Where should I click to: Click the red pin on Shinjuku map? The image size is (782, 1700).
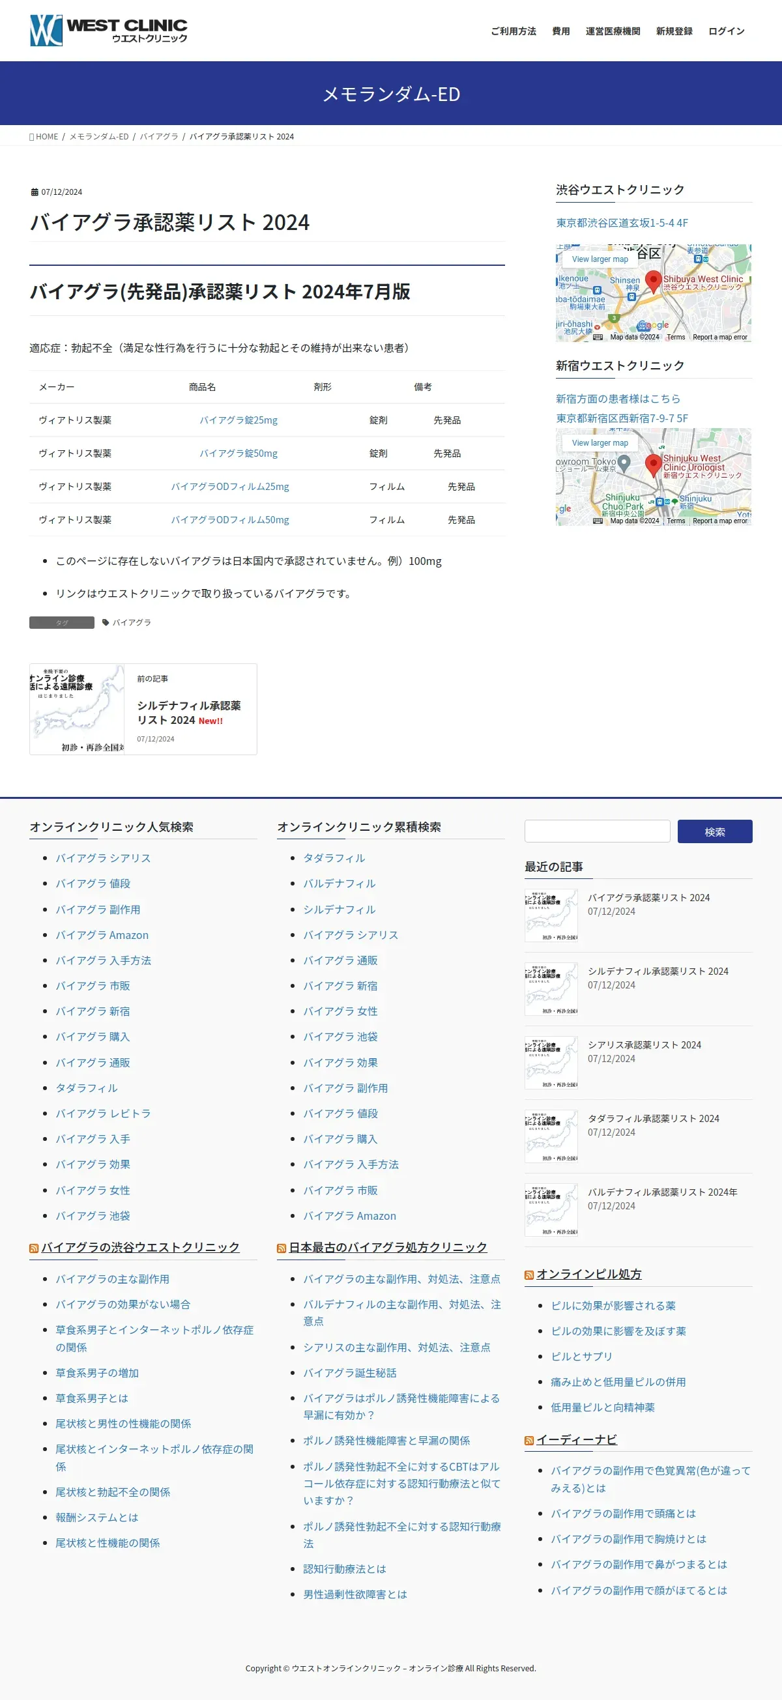coord(654,466)
